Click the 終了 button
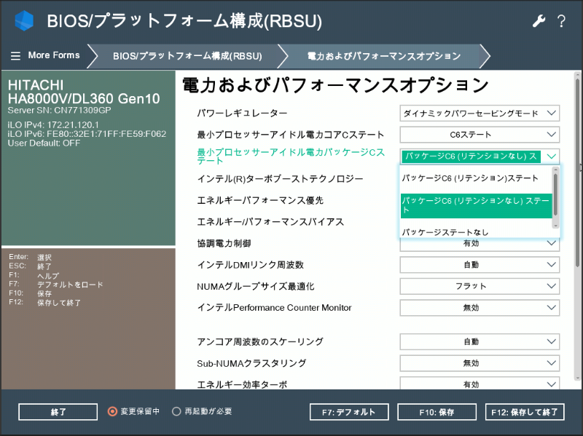 click(58, 412)
